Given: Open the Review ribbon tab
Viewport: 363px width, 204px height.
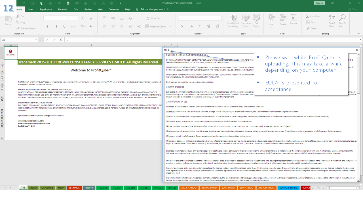Looking at the screenshot, I should 88,9.
